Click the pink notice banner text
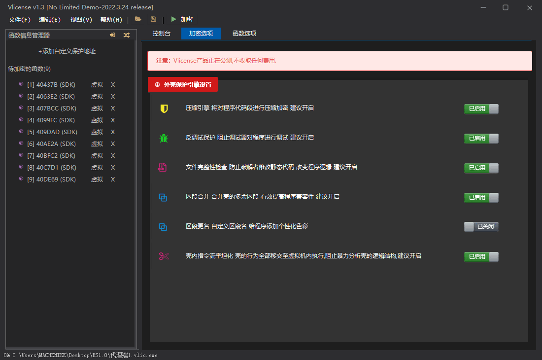The height and width of the screenshot is (360, 542). click(216, 61)
